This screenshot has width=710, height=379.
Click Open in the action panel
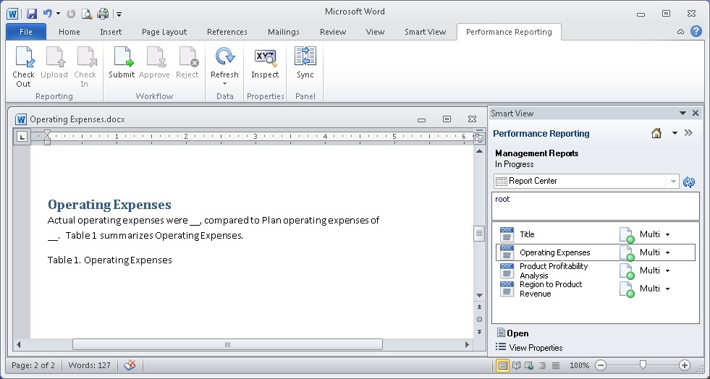(x=512, y=333)
